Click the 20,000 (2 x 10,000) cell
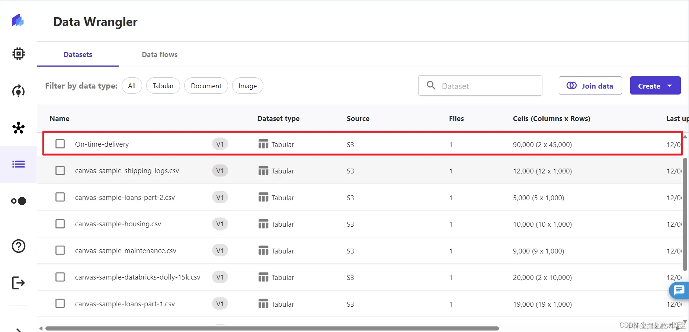The height and width of the screenshot is (332, 689). [x=542, y=277]
